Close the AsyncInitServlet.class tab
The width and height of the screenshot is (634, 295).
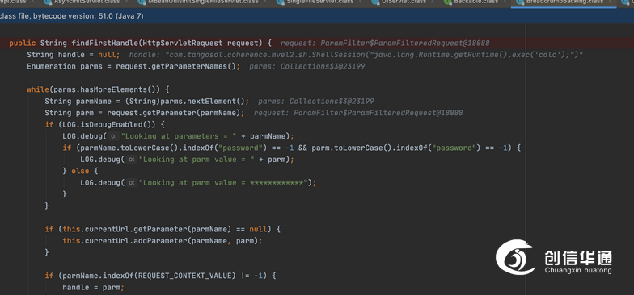[x=126, y=2]
